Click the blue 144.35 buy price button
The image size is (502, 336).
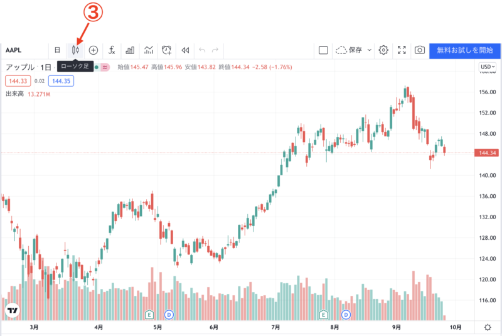point(61,80)
